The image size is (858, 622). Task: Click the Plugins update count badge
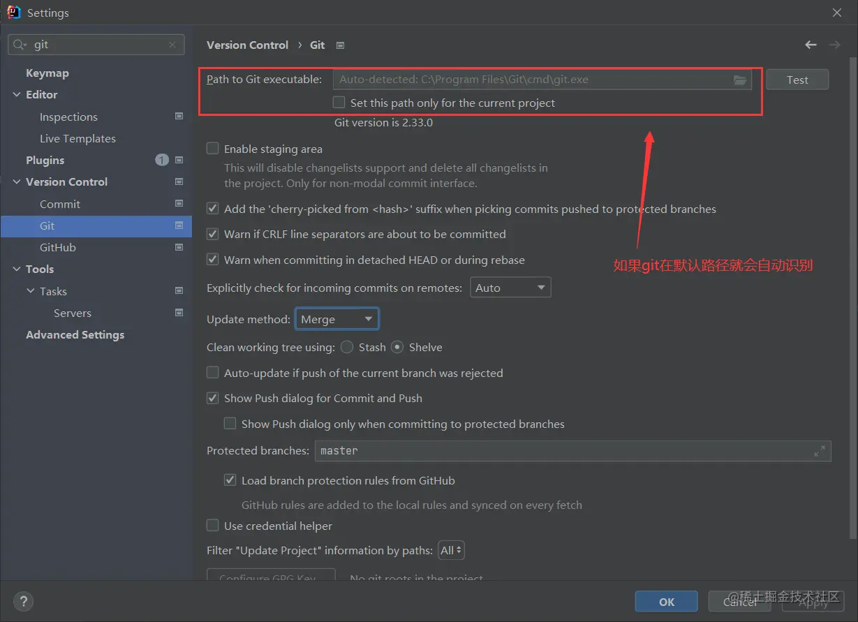[162, 160]
